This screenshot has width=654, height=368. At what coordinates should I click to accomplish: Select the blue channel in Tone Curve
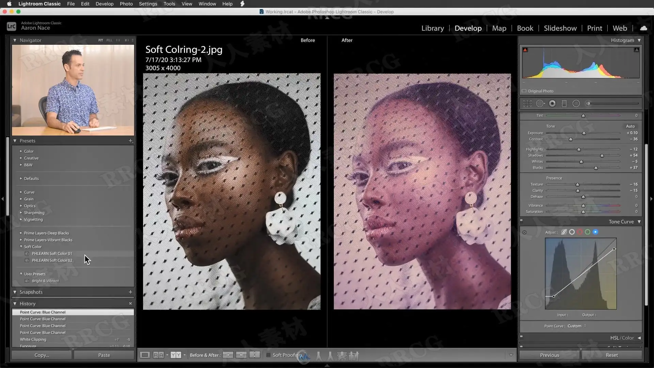point(595,232)
